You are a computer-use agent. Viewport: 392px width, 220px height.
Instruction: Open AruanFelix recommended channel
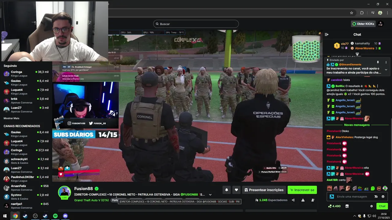pyautogui.click(x=26, y=188)
